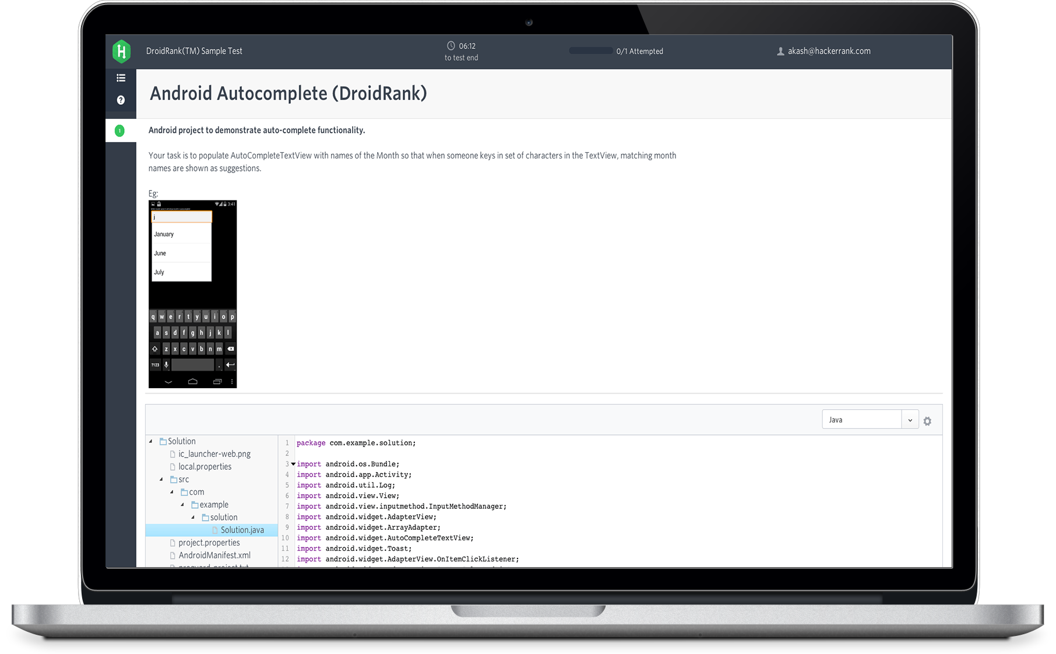
Task: Click the 06:12 countdown timer text
Action: click(x=467, y=46)
